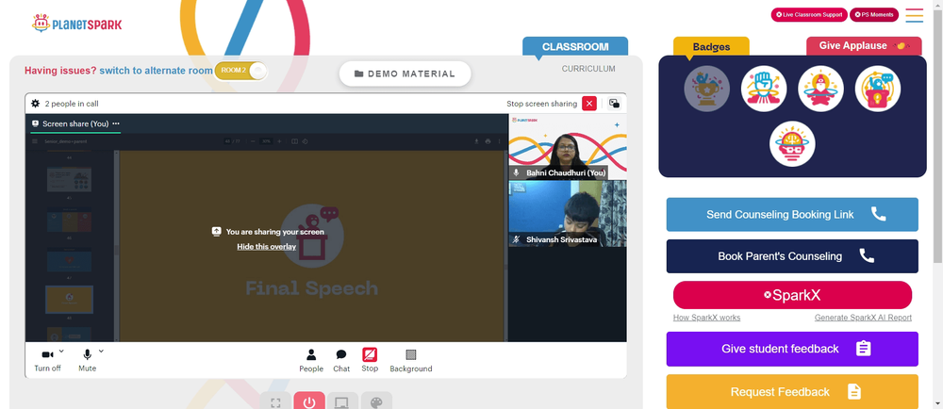Viewport: 943px width, 409px height.
Task: Click '2 people in call' text
Action: coord(72,104)
